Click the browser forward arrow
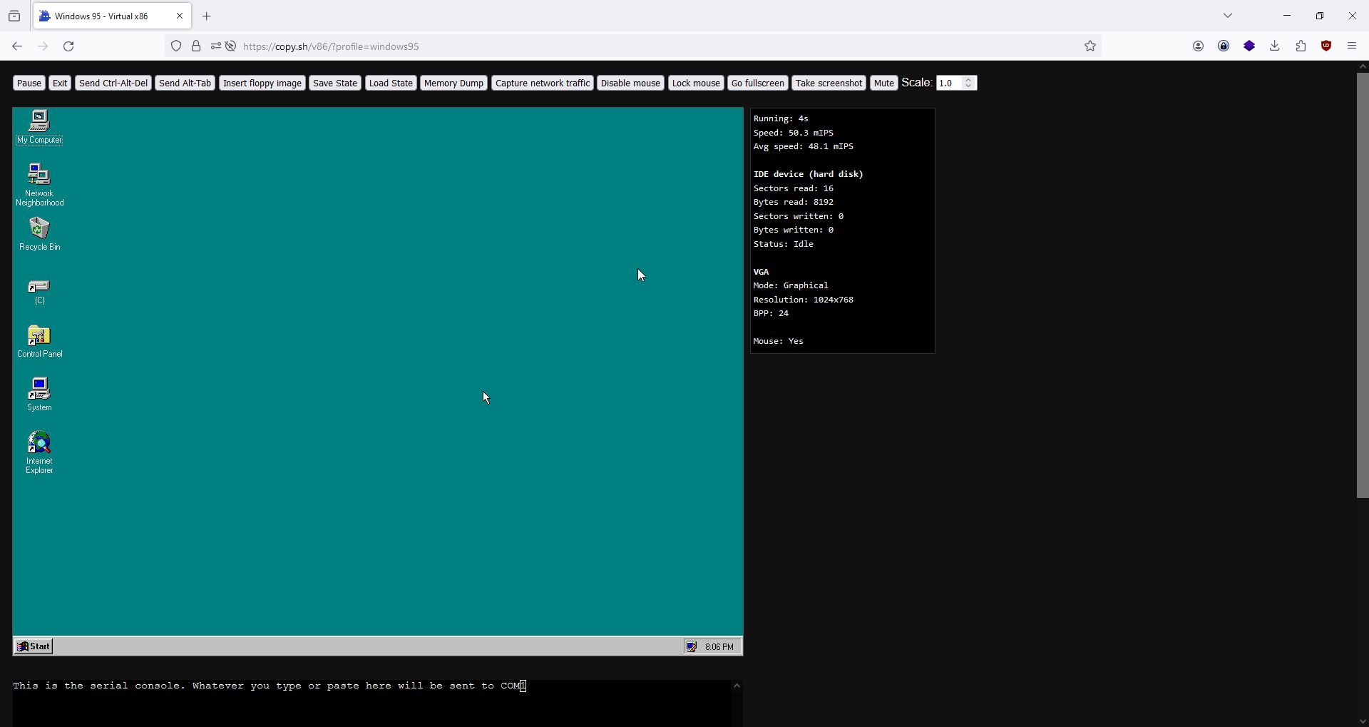Image resolution: width=1369 pixels, height=727 pixels. [x=43, y=46]
